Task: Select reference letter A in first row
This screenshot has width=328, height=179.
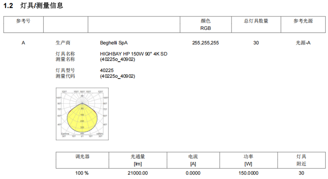Action: (x=23, y=43)
